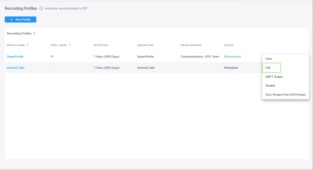Click the Status column header
Image resolution: width=313 pixels, height=170 pixels.
pos(228,45)
